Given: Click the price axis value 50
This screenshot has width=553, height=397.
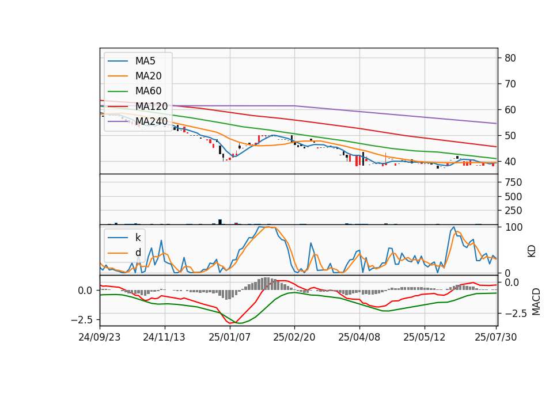Looking at the screenshot, I should pos(510,136).
